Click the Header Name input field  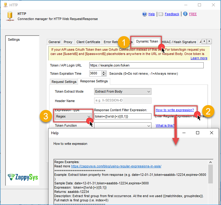coord(123,101)
